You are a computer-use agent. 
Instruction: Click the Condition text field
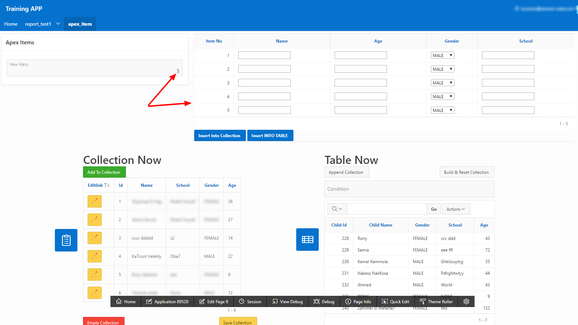coord(409,189)
